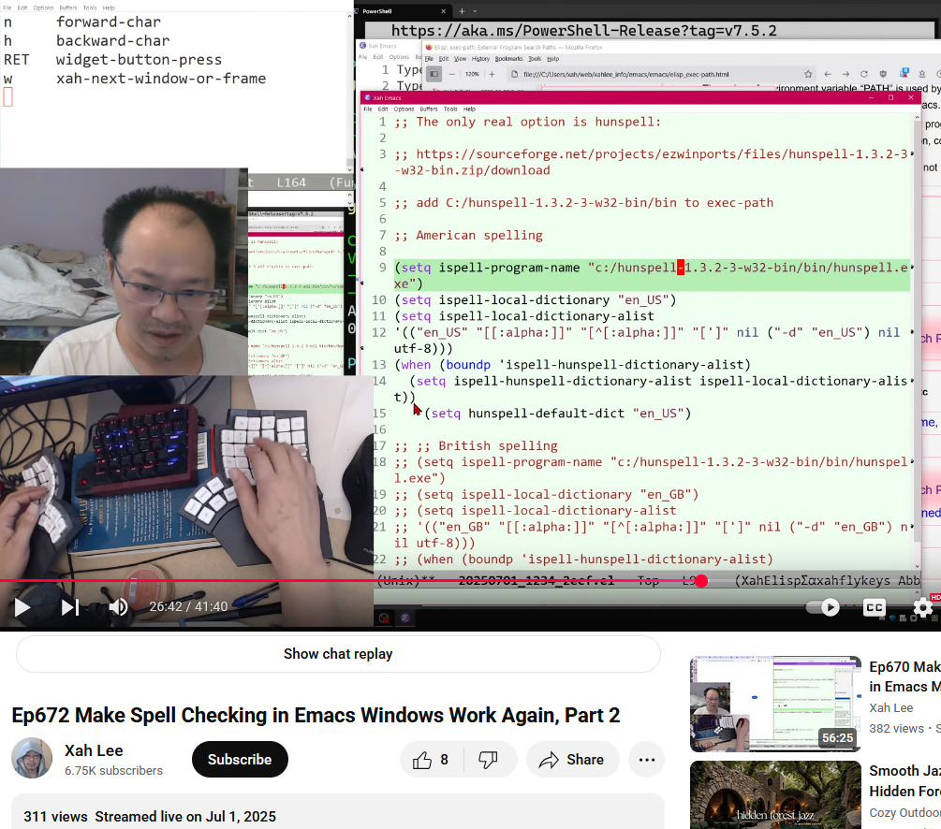Dislike the video with the thumbs-down icon
This screenshot has width=941, height=829.
(x=488, y=760)
